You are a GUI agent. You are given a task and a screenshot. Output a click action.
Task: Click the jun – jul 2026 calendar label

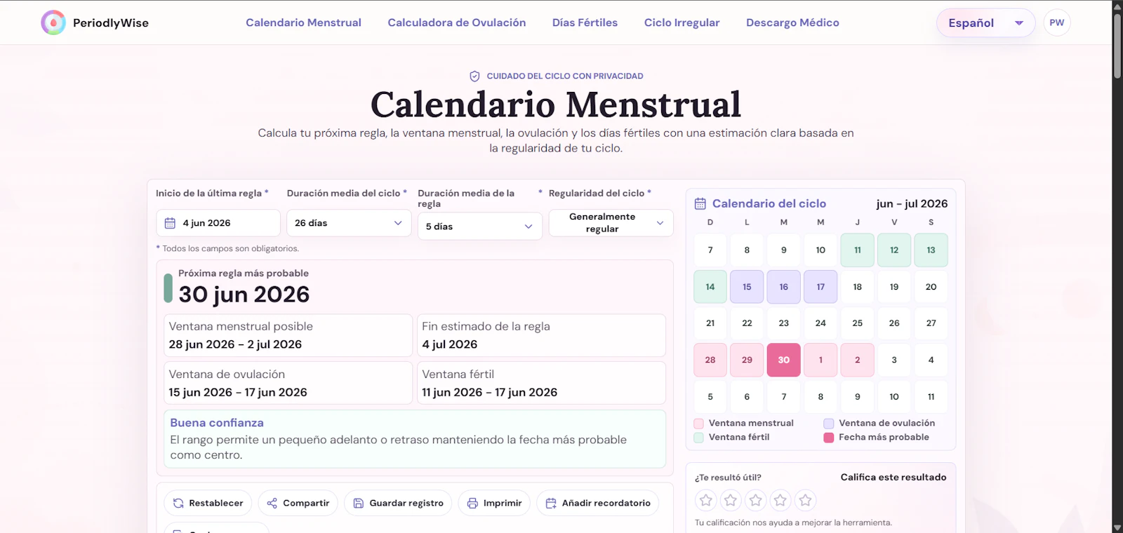coord(912,203)
